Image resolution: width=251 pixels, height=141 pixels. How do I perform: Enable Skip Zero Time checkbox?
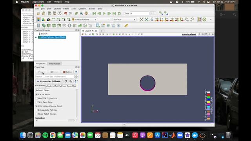click(x=36, y=102)
